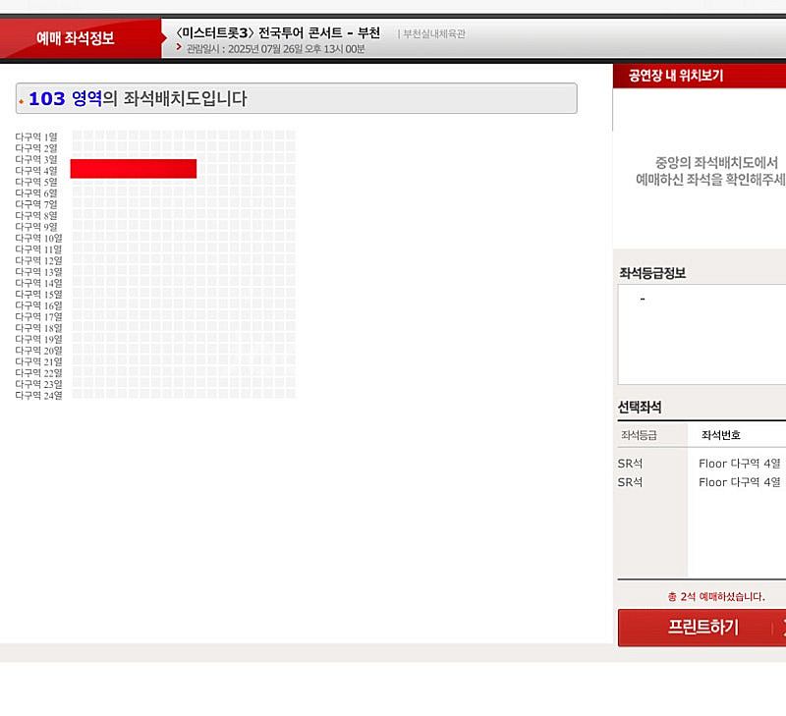Click row label 다구역 20열
This screenshot has width=786, height=716.
click(x=38, y=351)
